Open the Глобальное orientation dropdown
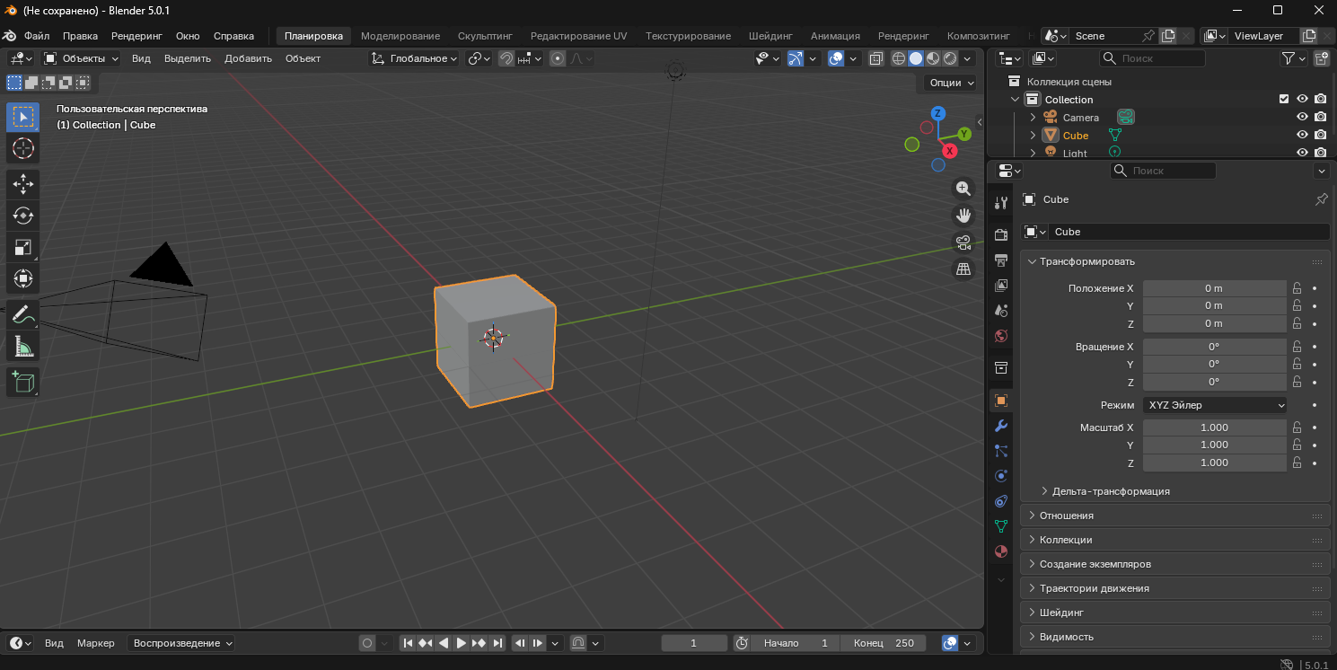Image resolution: width=1337 pixels, height=670 pixels. tap(417, 58)
